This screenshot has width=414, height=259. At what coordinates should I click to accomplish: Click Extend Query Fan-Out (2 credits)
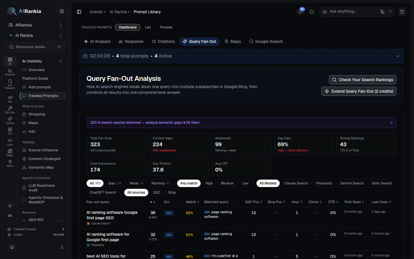pyautogui.click(x=359, y=91)
